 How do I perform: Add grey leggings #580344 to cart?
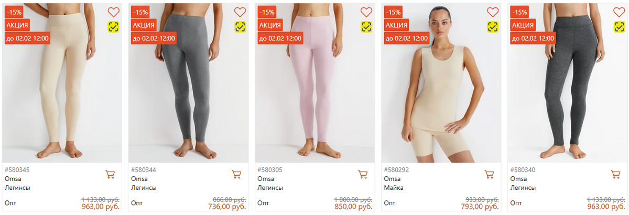(236, 174)
